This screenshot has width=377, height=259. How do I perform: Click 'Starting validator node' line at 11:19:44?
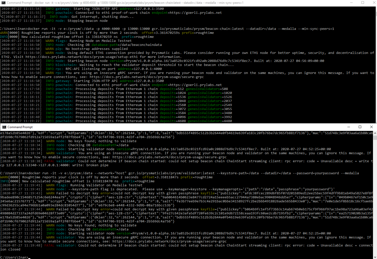(x=165, y=233)
